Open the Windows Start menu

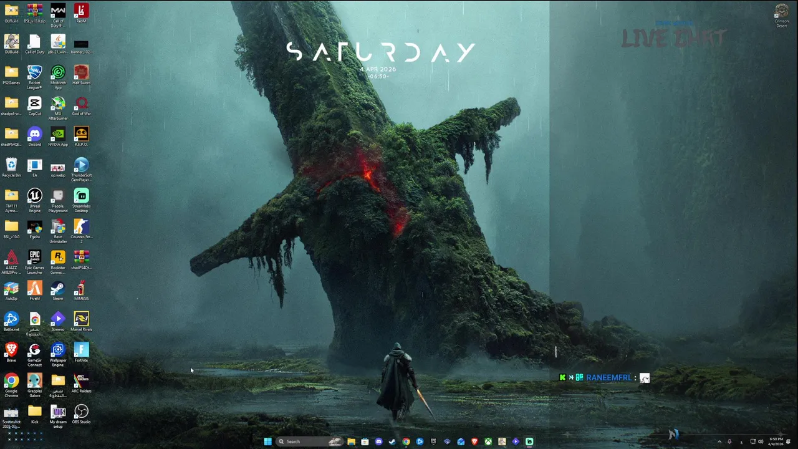tap(267, 442)
